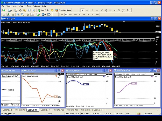Screen dimensions: 162x121
Task: Click the 72.8745 value label in M30 window
Action: [x=134, y=83]
